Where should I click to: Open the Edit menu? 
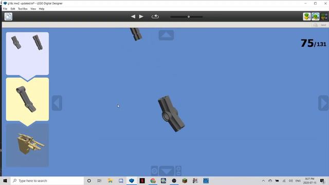(x=13, y=9)
